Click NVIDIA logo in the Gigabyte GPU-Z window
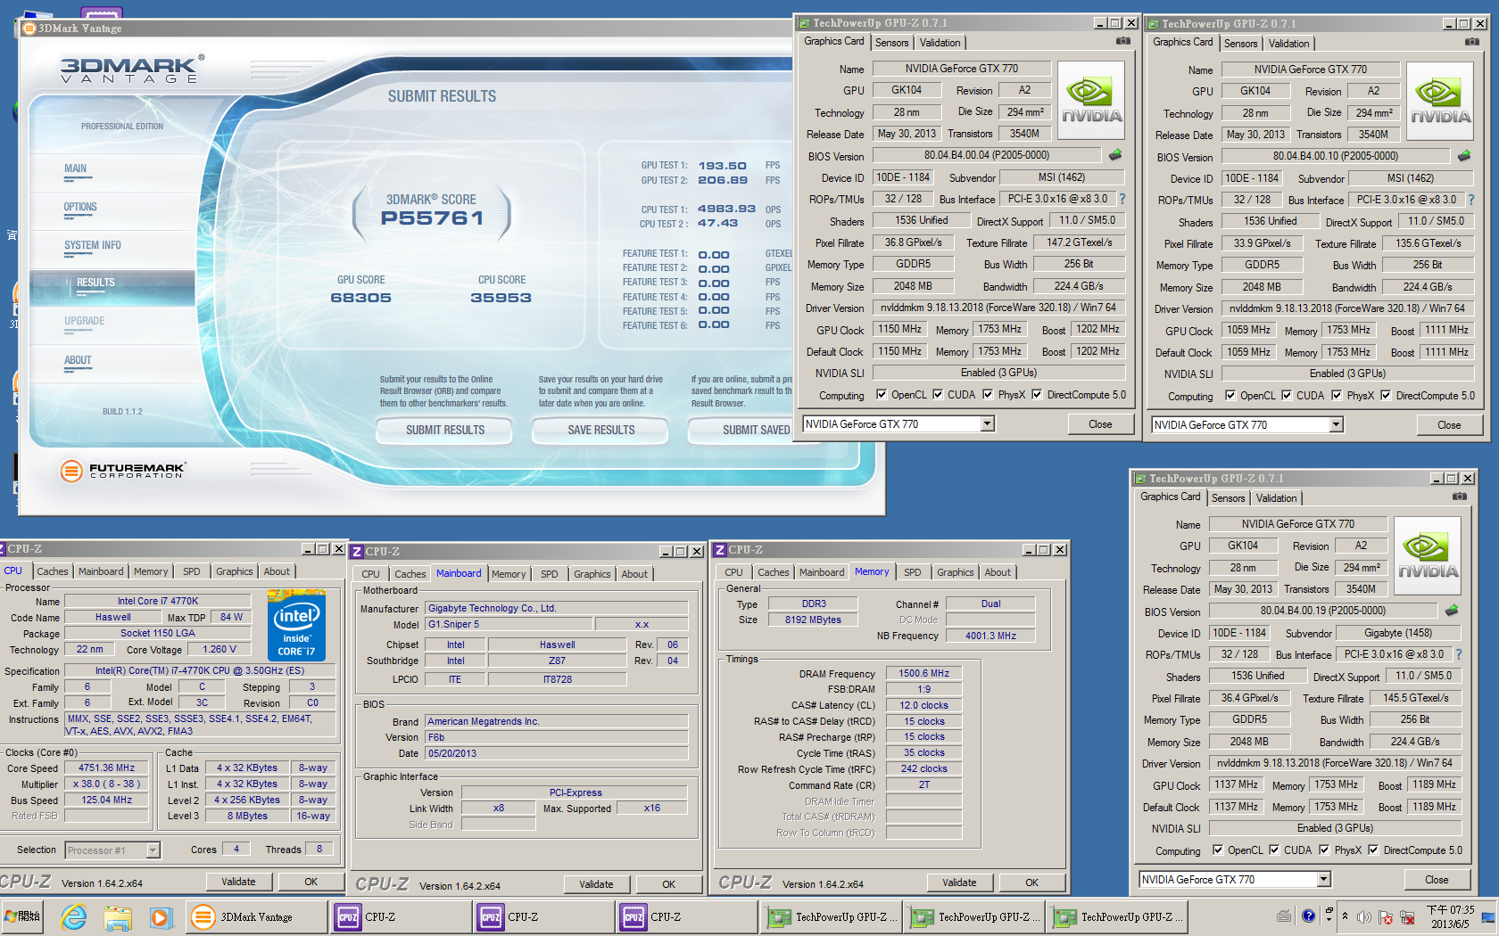This screenshot has width=1499, height=936. click(x=1428, y=556)
